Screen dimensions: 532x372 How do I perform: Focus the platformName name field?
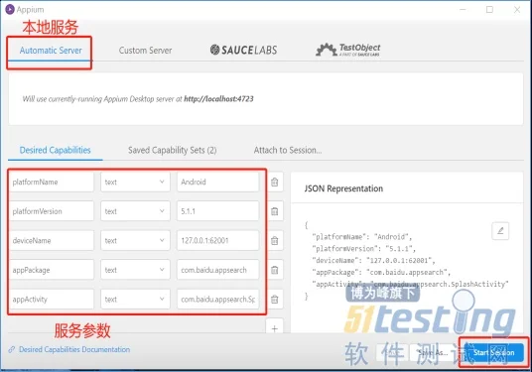pyautogui.click(x=52, y=183)
